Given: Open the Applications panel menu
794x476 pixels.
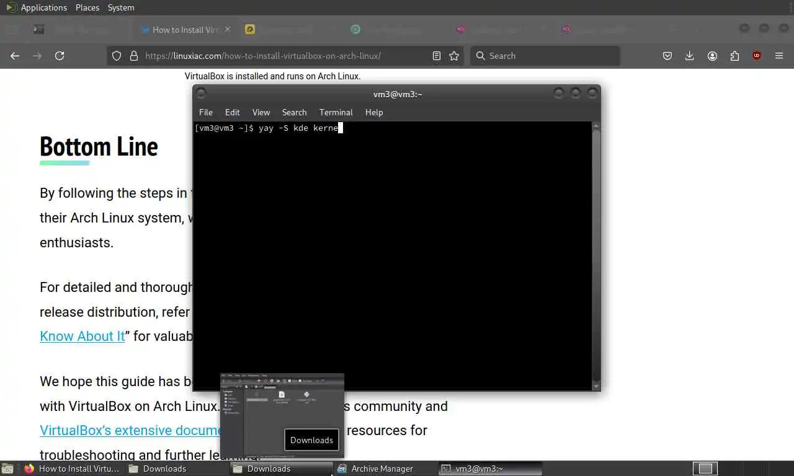Looking at the screenshot, I should click(37, 7).
